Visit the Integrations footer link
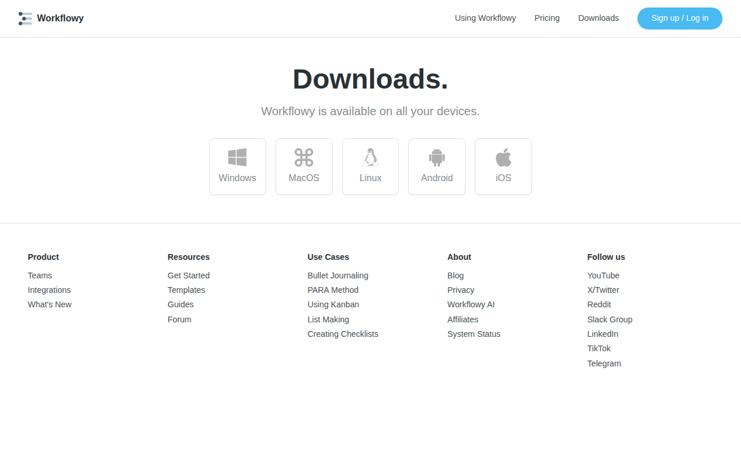The width and height of the screenshot is (741, 463). [x=49, y=290]
